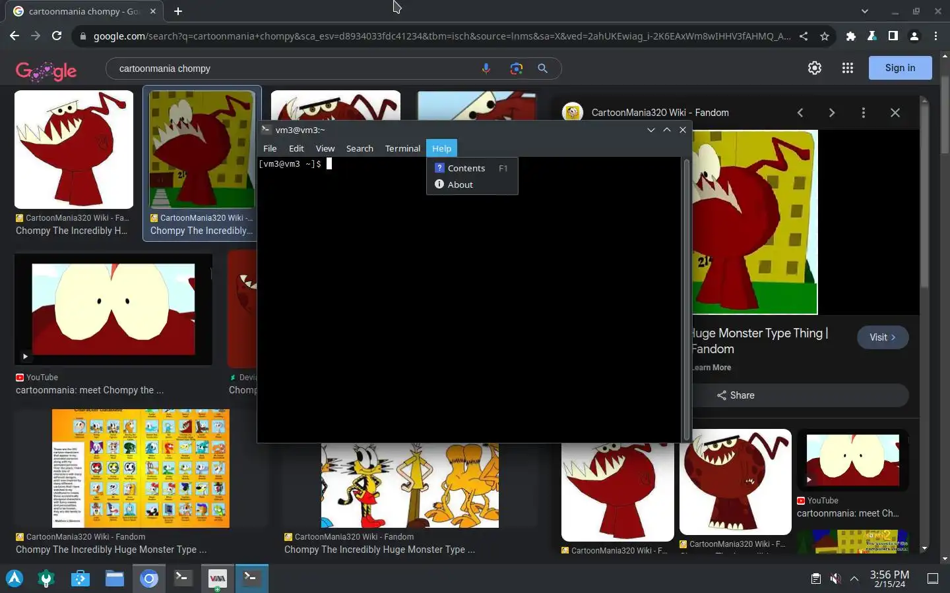Show desktop via taskbar corner icon
950x593 pixels.
tap(933, 579)
